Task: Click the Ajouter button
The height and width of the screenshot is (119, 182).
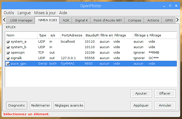Action: pyautogui.click(x=141, y=93)
